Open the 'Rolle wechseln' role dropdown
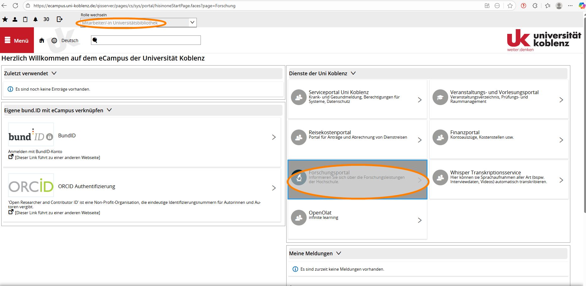 pos(138,23)
